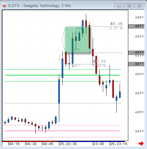Select the solid pink horizontal line
This screenshot has width=147, height=149.
pos(62,131)
